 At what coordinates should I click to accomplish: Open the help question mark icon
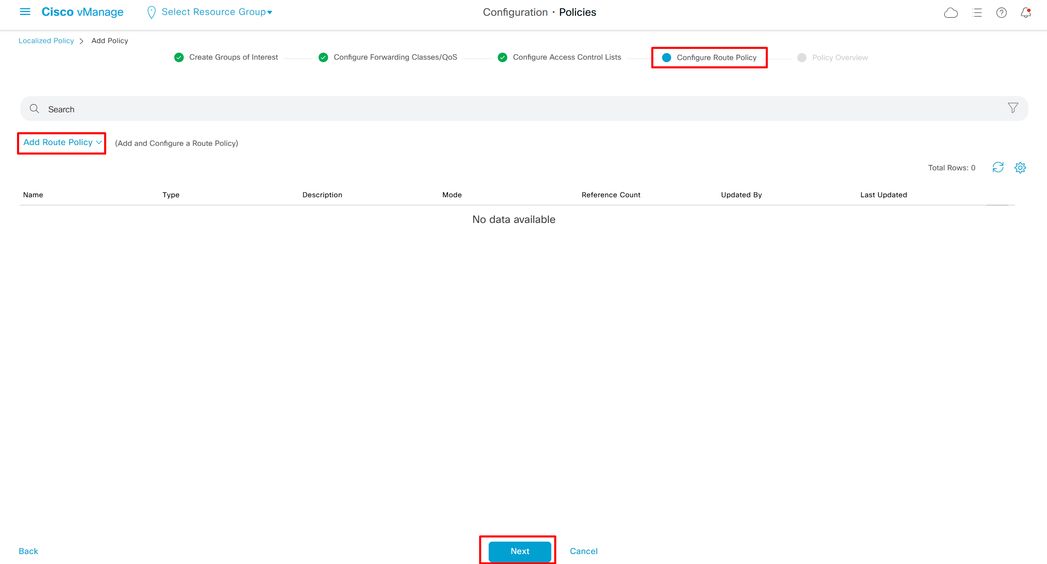[1001, 13]
